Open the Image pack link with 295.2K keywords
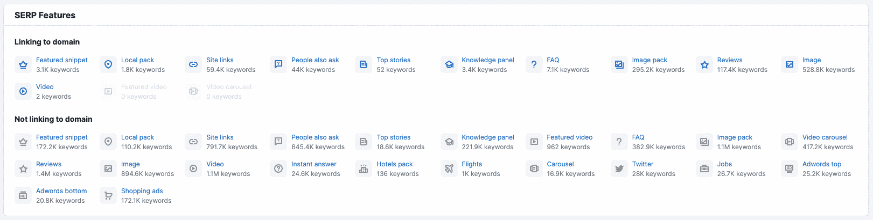This screenshot has height=220, width=873. coord(649,60)
